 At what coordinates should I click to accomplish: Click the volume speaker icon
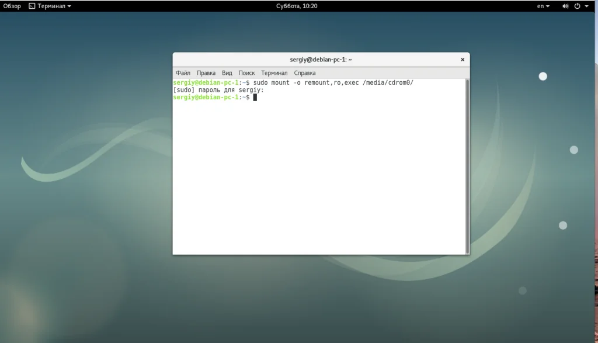point(565,6)
